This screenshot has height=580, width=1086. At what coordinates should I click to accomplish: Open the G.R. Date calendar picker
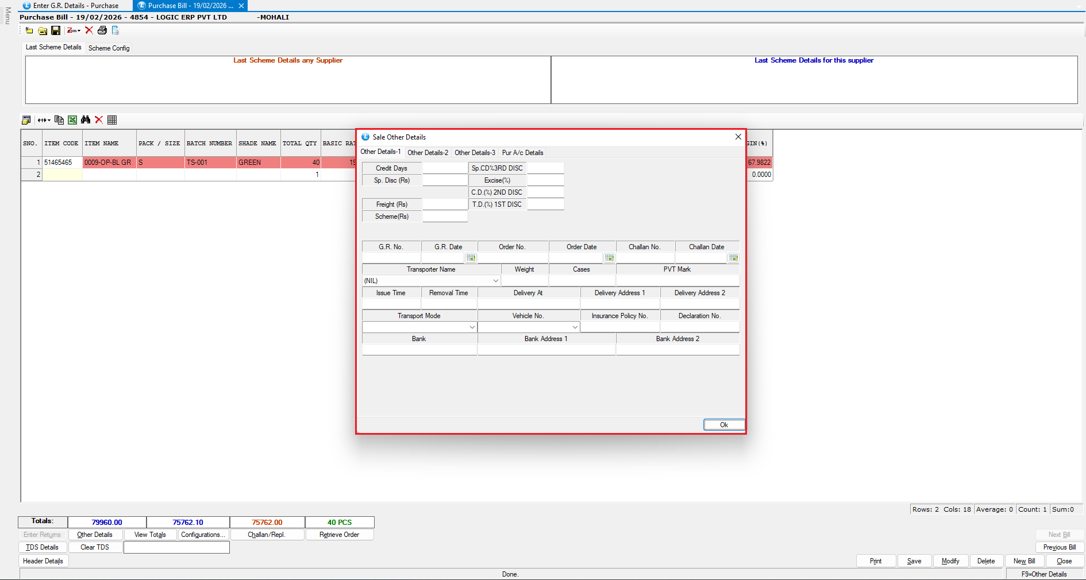tap(471, 258)
